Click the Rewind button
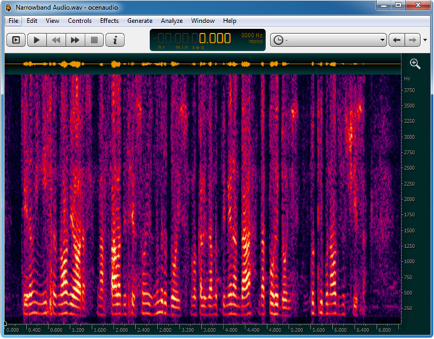 pyautogui.click(x=56, y=40)
